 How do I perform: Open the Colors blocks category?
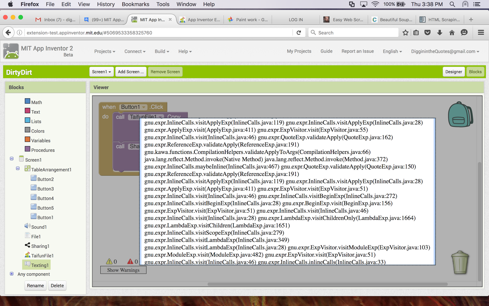tap(38, 131)
